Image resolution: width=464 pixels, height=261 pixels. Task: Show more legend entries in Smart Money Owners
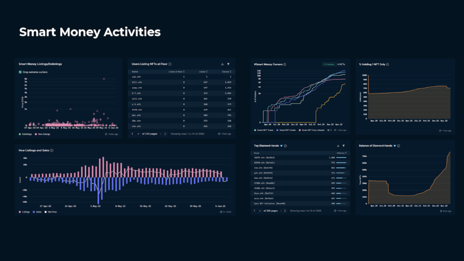point(331,130)
